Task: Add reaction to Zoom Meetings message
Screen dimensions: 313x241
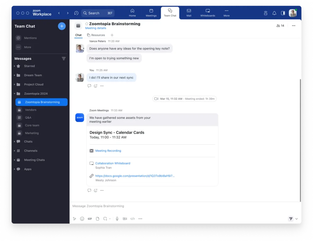Action: pos(96,190)
